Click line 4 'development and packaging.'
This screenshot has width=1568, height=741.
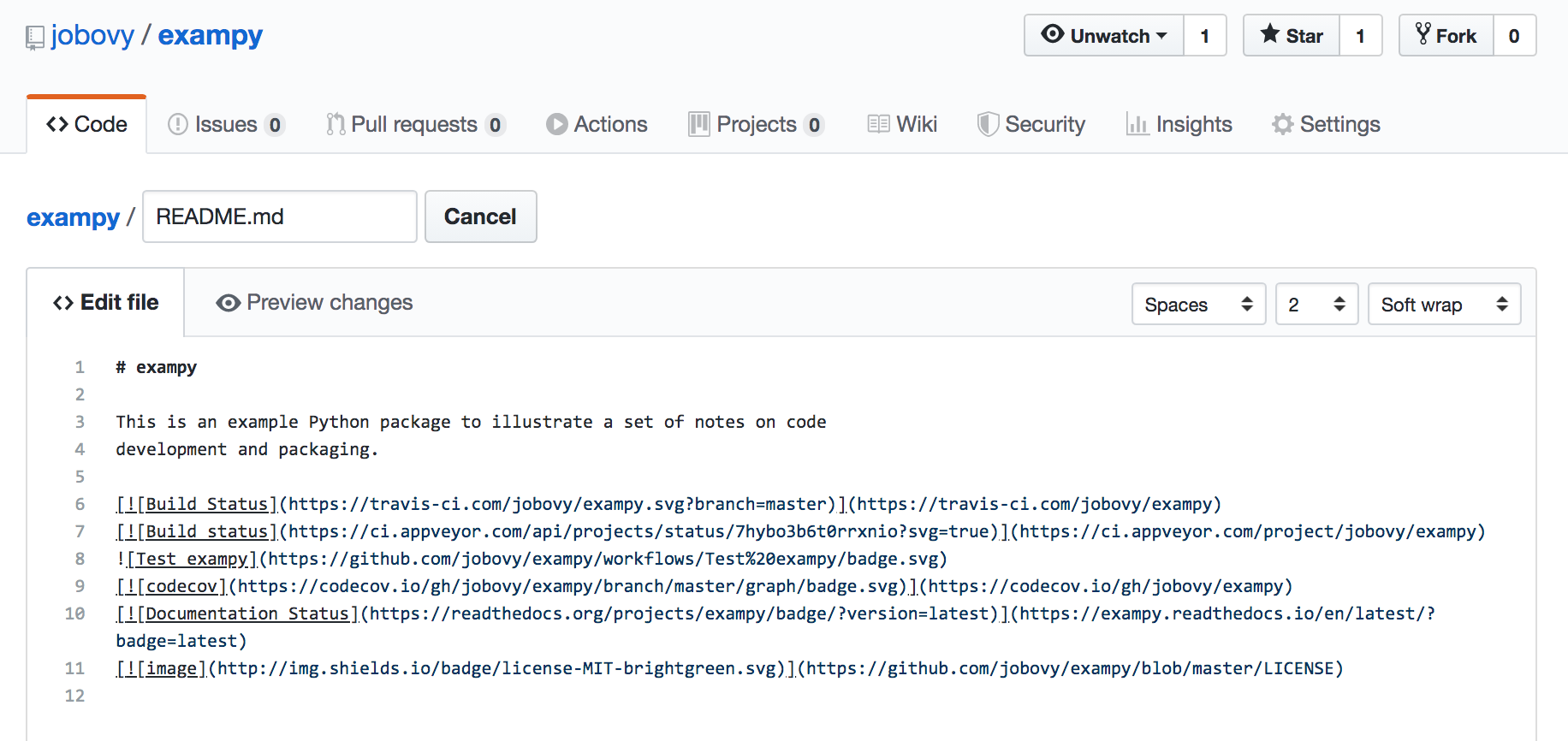[247, 449]
